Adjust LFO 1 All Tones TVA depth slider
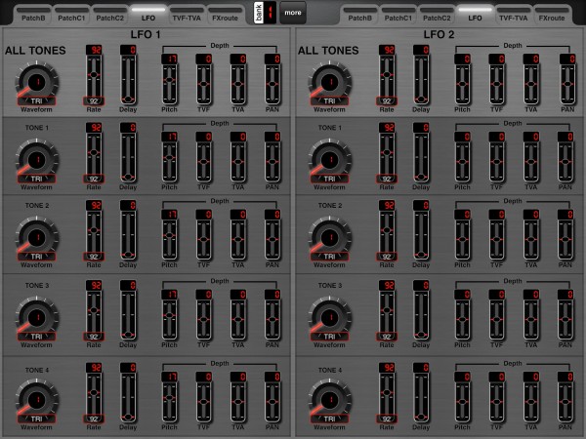Image resolution: width=586 pixels, height=439 pixels. coord(238,84)
